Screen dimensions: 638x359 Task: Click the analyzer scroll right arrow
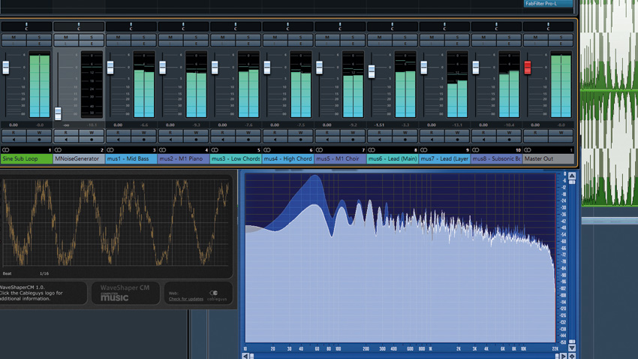[x=564, y=356]
